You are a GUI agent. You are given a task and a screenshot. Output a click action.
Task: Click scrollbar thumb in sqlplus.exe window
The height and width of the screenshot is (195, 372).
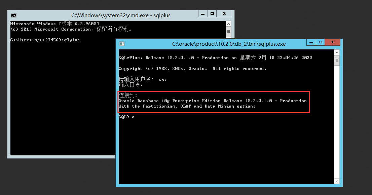337,60
